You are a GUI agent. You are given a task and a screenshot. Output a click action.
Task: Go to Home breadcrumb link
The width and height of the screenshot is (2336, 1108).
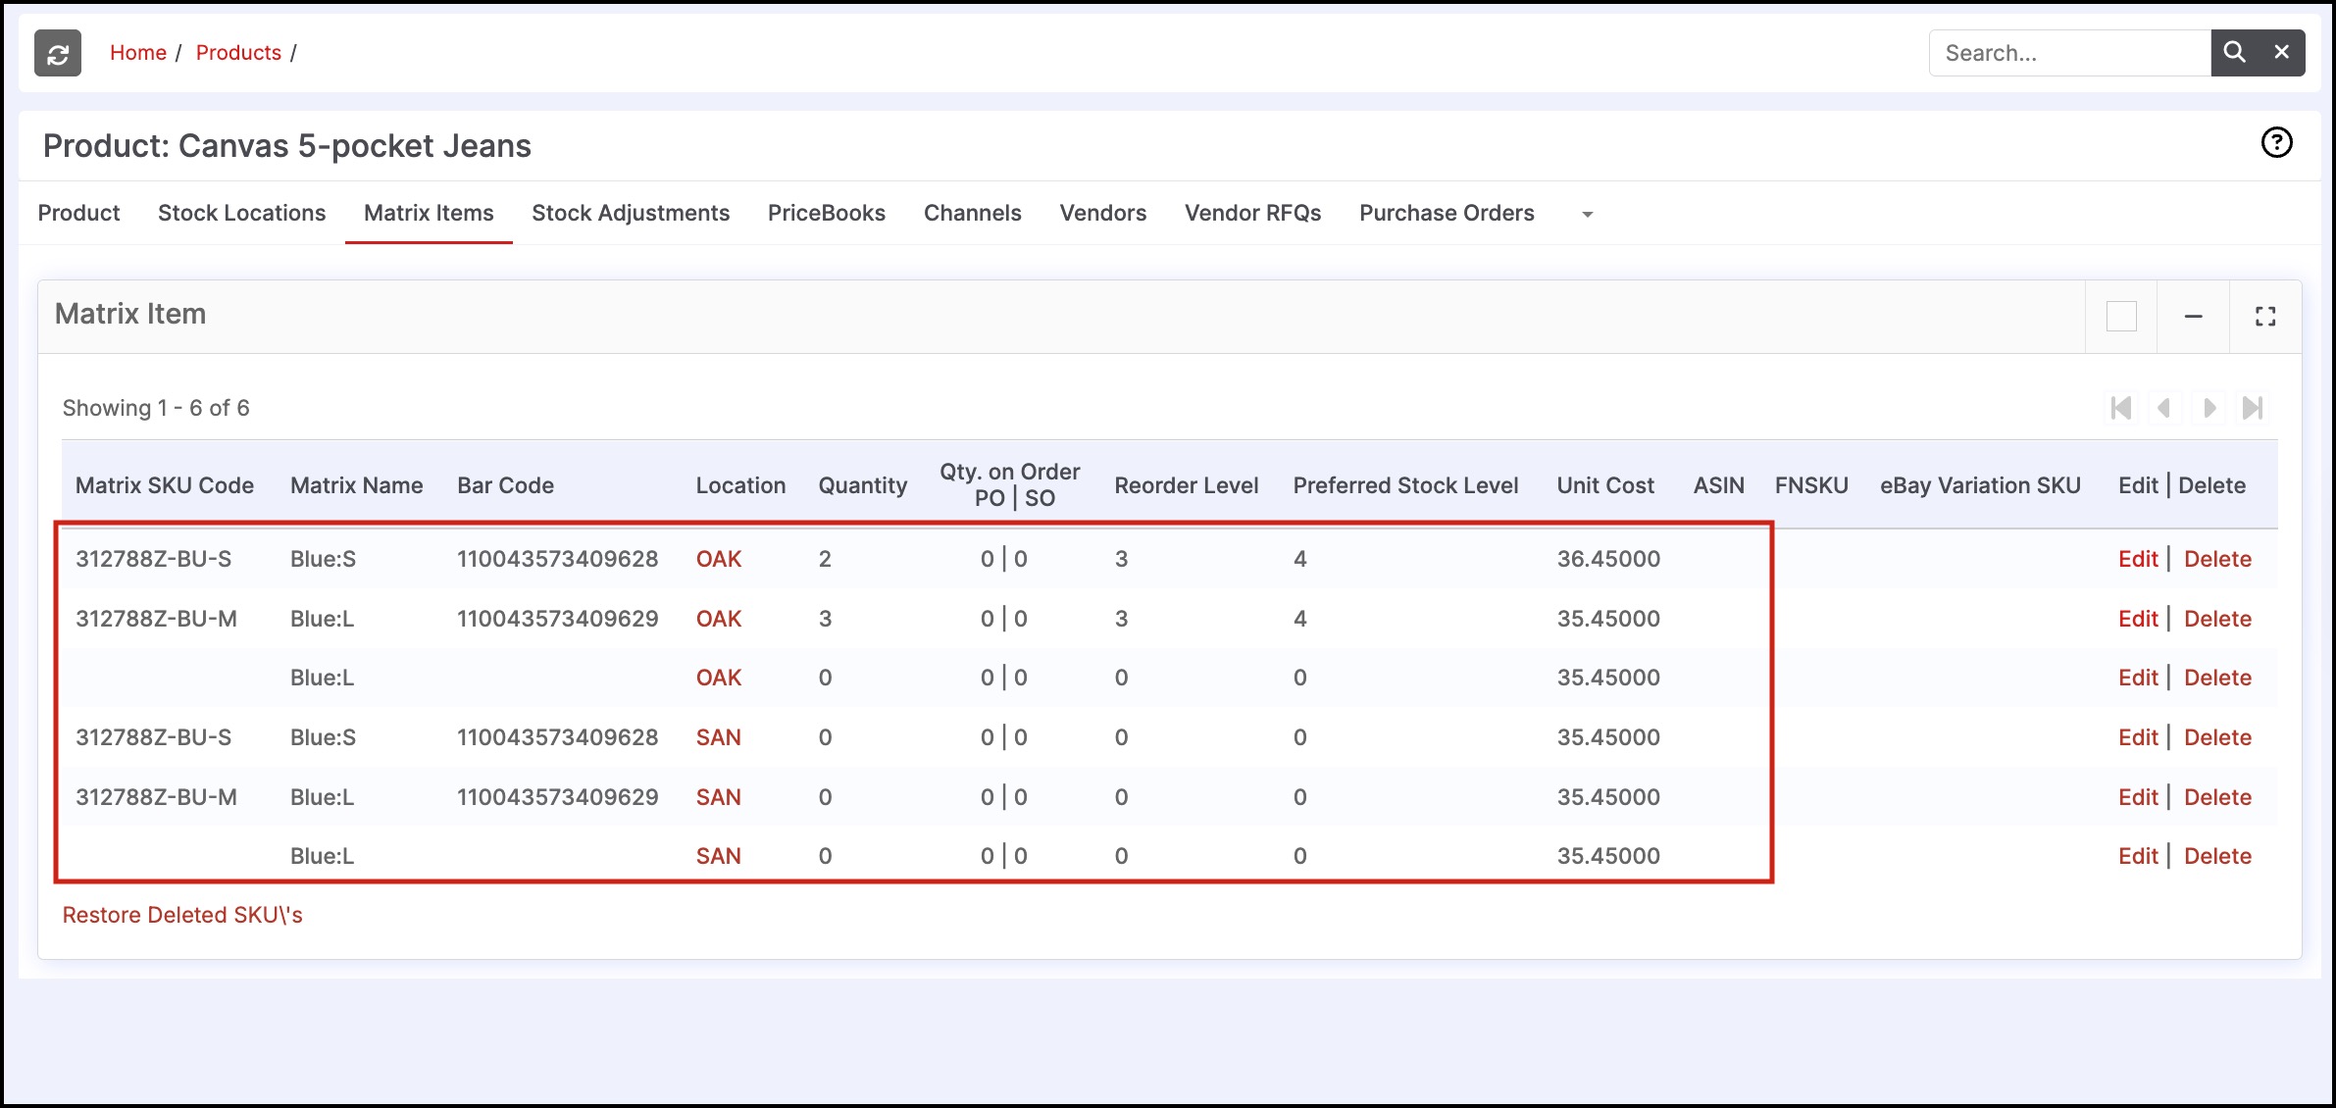pyautogui.click(x=138, y=53)
